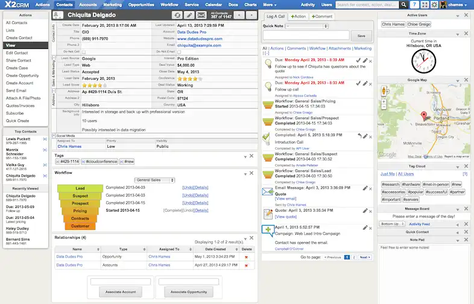Click the Associate Account button
The height and width of the screenshot is (304, 474).
121,292
